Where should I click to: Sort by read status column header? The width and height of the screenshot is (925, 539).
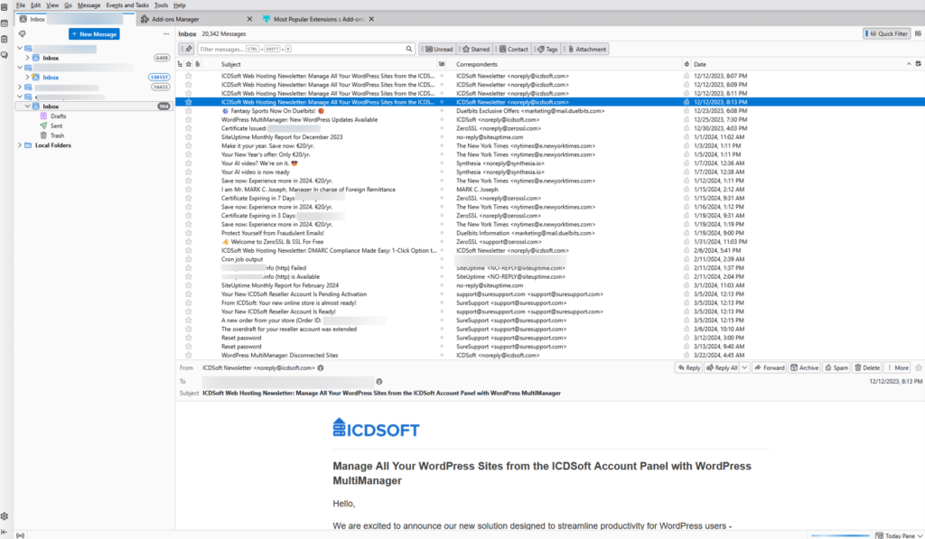(441, 64)
